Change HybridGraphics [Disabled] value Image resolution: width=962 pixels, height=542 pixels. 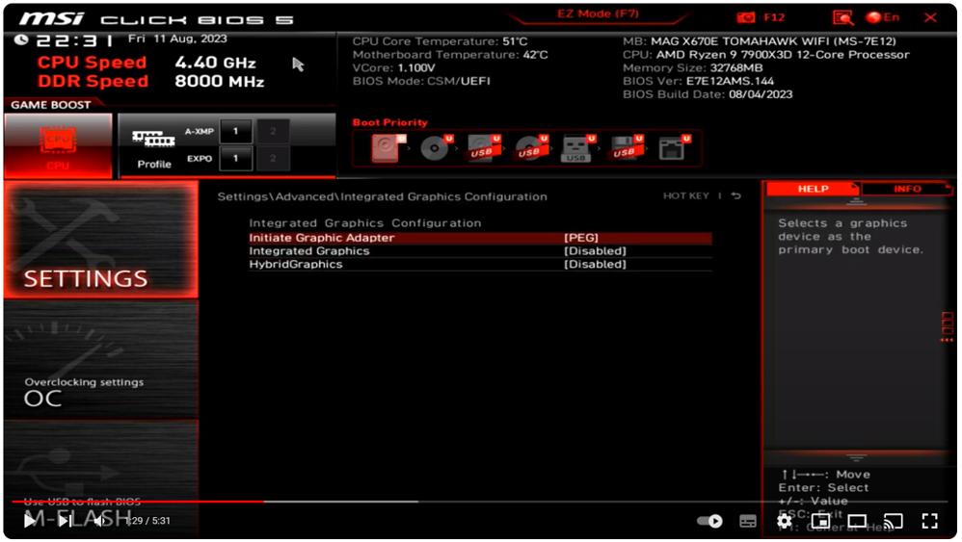[595, 265]
